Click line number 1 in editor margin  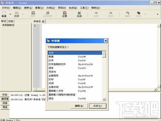[x=35, y=25]
